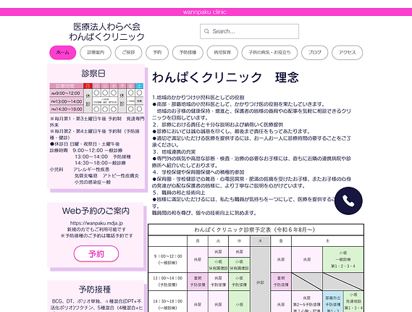The height and width of the screenshot is (312, 412).
Task: Click the 9:00~12:00 (一般診療) schedule row label
Action: click(x=168, y=259)
